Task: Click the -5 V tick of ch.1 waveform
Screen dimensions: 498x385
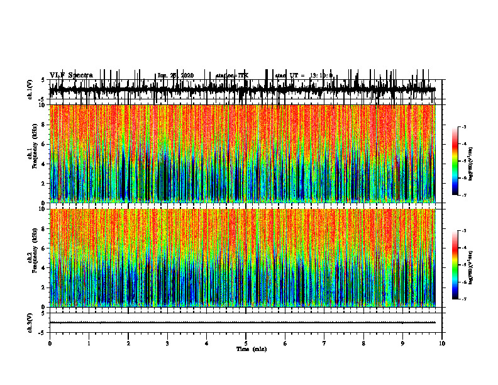Action: (x=41, y=99)
